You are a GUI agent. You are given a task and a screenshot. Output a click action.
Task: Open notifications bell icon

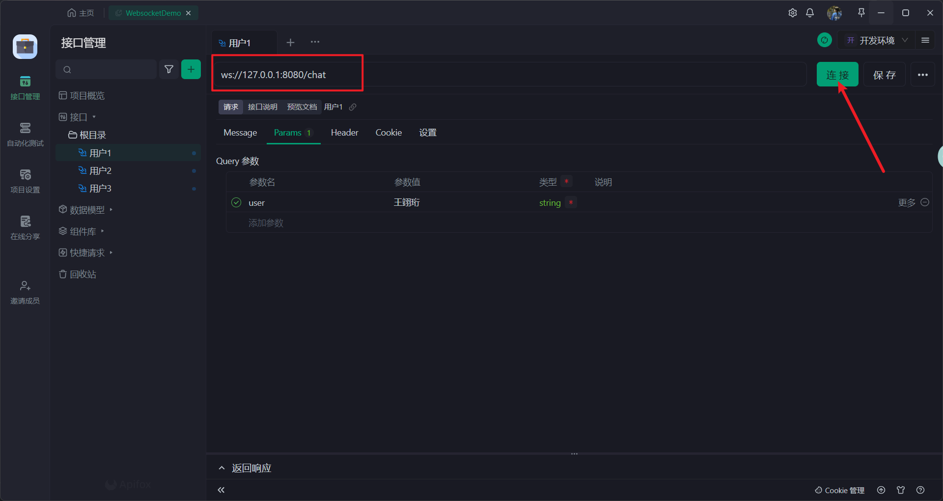pyautogui.click(x=810, y=13)
